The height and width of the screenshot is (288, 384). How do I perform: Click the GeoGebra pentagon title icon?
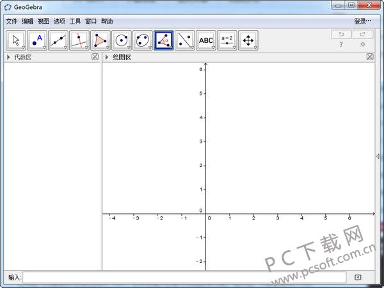[x=8, y=7]
